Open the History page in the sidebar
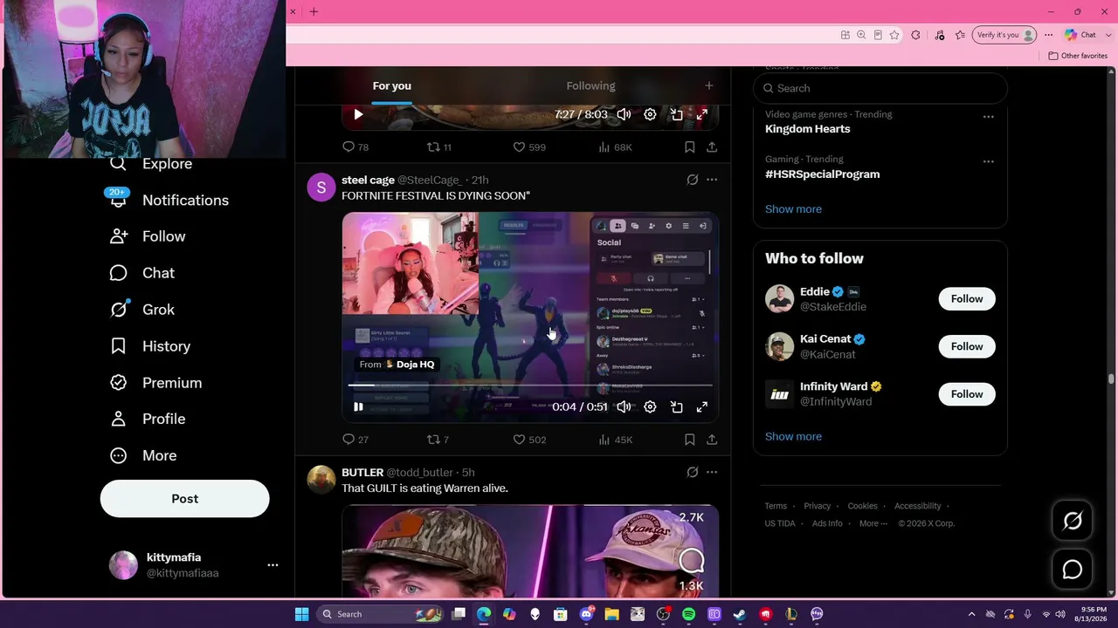 pos(150,346)
